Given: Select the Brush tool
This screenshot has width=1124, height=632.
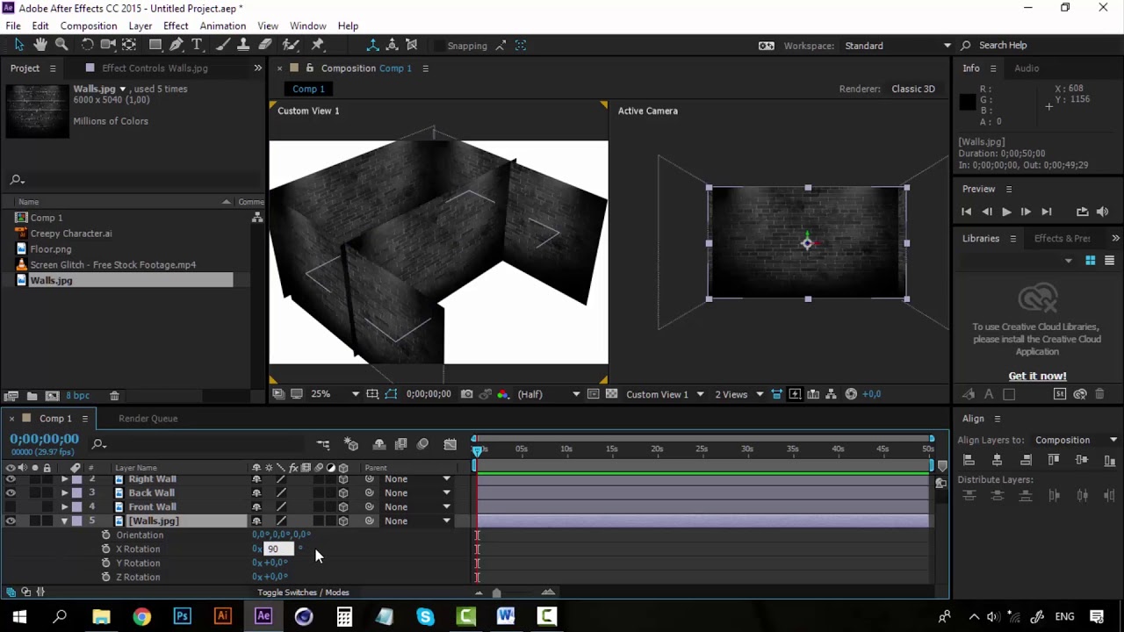Looking at the screenshot, I should pyautogui.click(x=224, y=45).
